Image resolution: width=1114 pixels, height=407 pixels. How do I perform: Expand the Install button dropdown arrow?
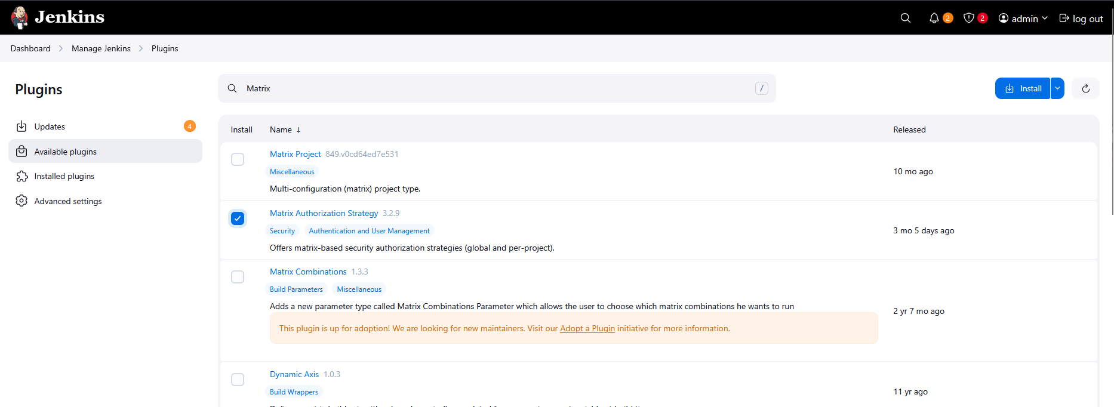click(x=1057, y=88)
